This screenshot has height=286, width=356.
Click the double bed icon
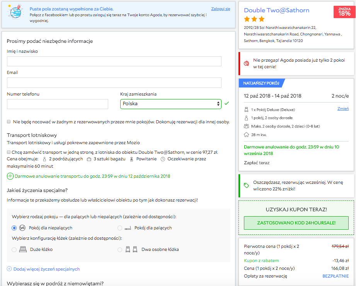[x=23, y=249]
